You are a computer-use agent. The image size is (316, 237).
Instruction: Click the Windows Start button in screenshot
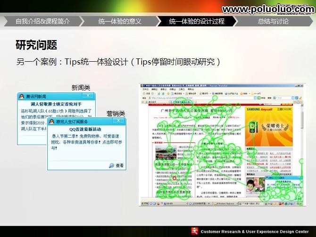(x=145, y=204)
